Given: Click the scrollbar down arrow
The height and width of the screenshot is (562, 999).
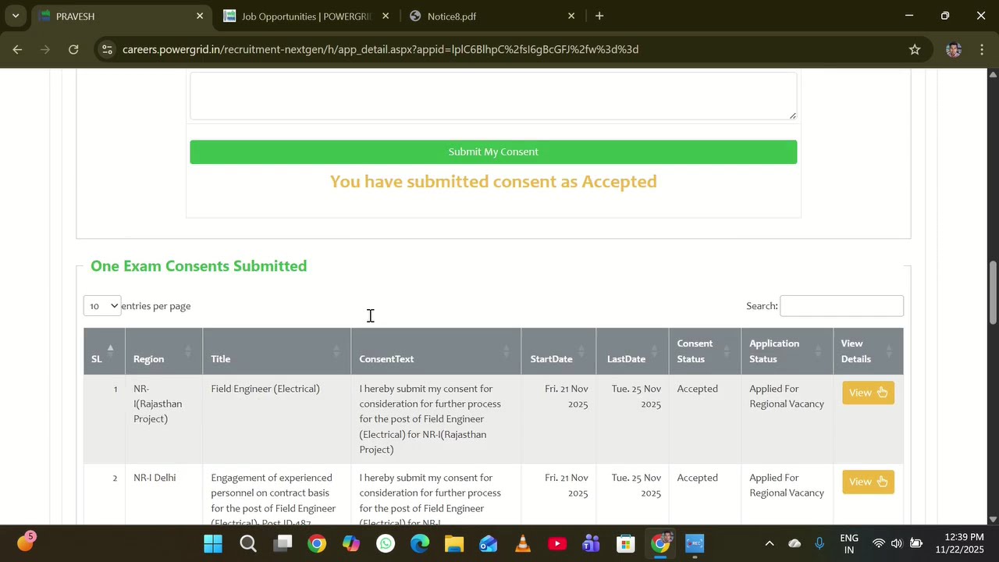Looking at the screenshot, I should (993, 519).
